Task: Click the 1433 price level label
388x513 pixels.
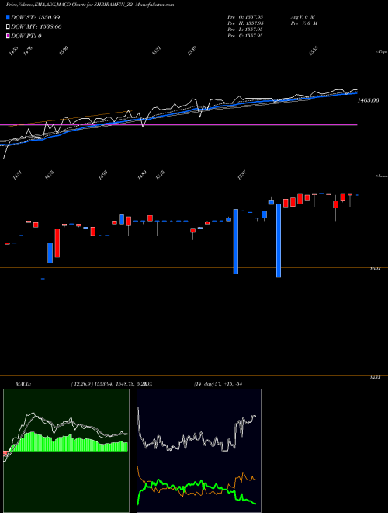Action: pos(375,378)
